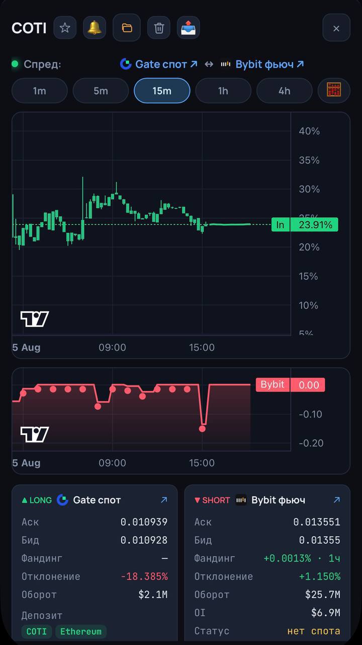Click the -18.385% deviation value
Image resolution: width=362 pixels, height=645 pixels.
click(144, 576)
